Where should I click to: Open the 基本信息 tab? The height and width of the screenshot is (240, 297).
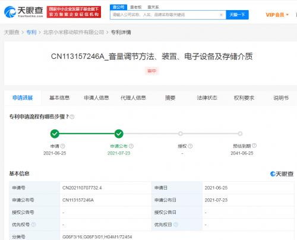(x=59, y=97)
